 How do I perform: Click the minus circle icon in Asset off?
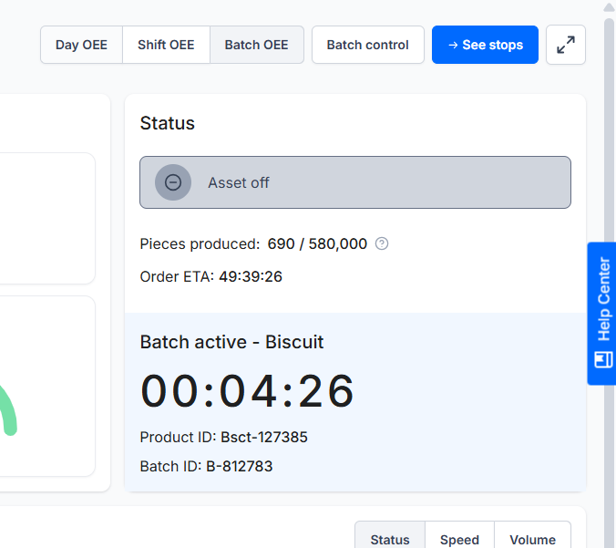click(173, 182)
